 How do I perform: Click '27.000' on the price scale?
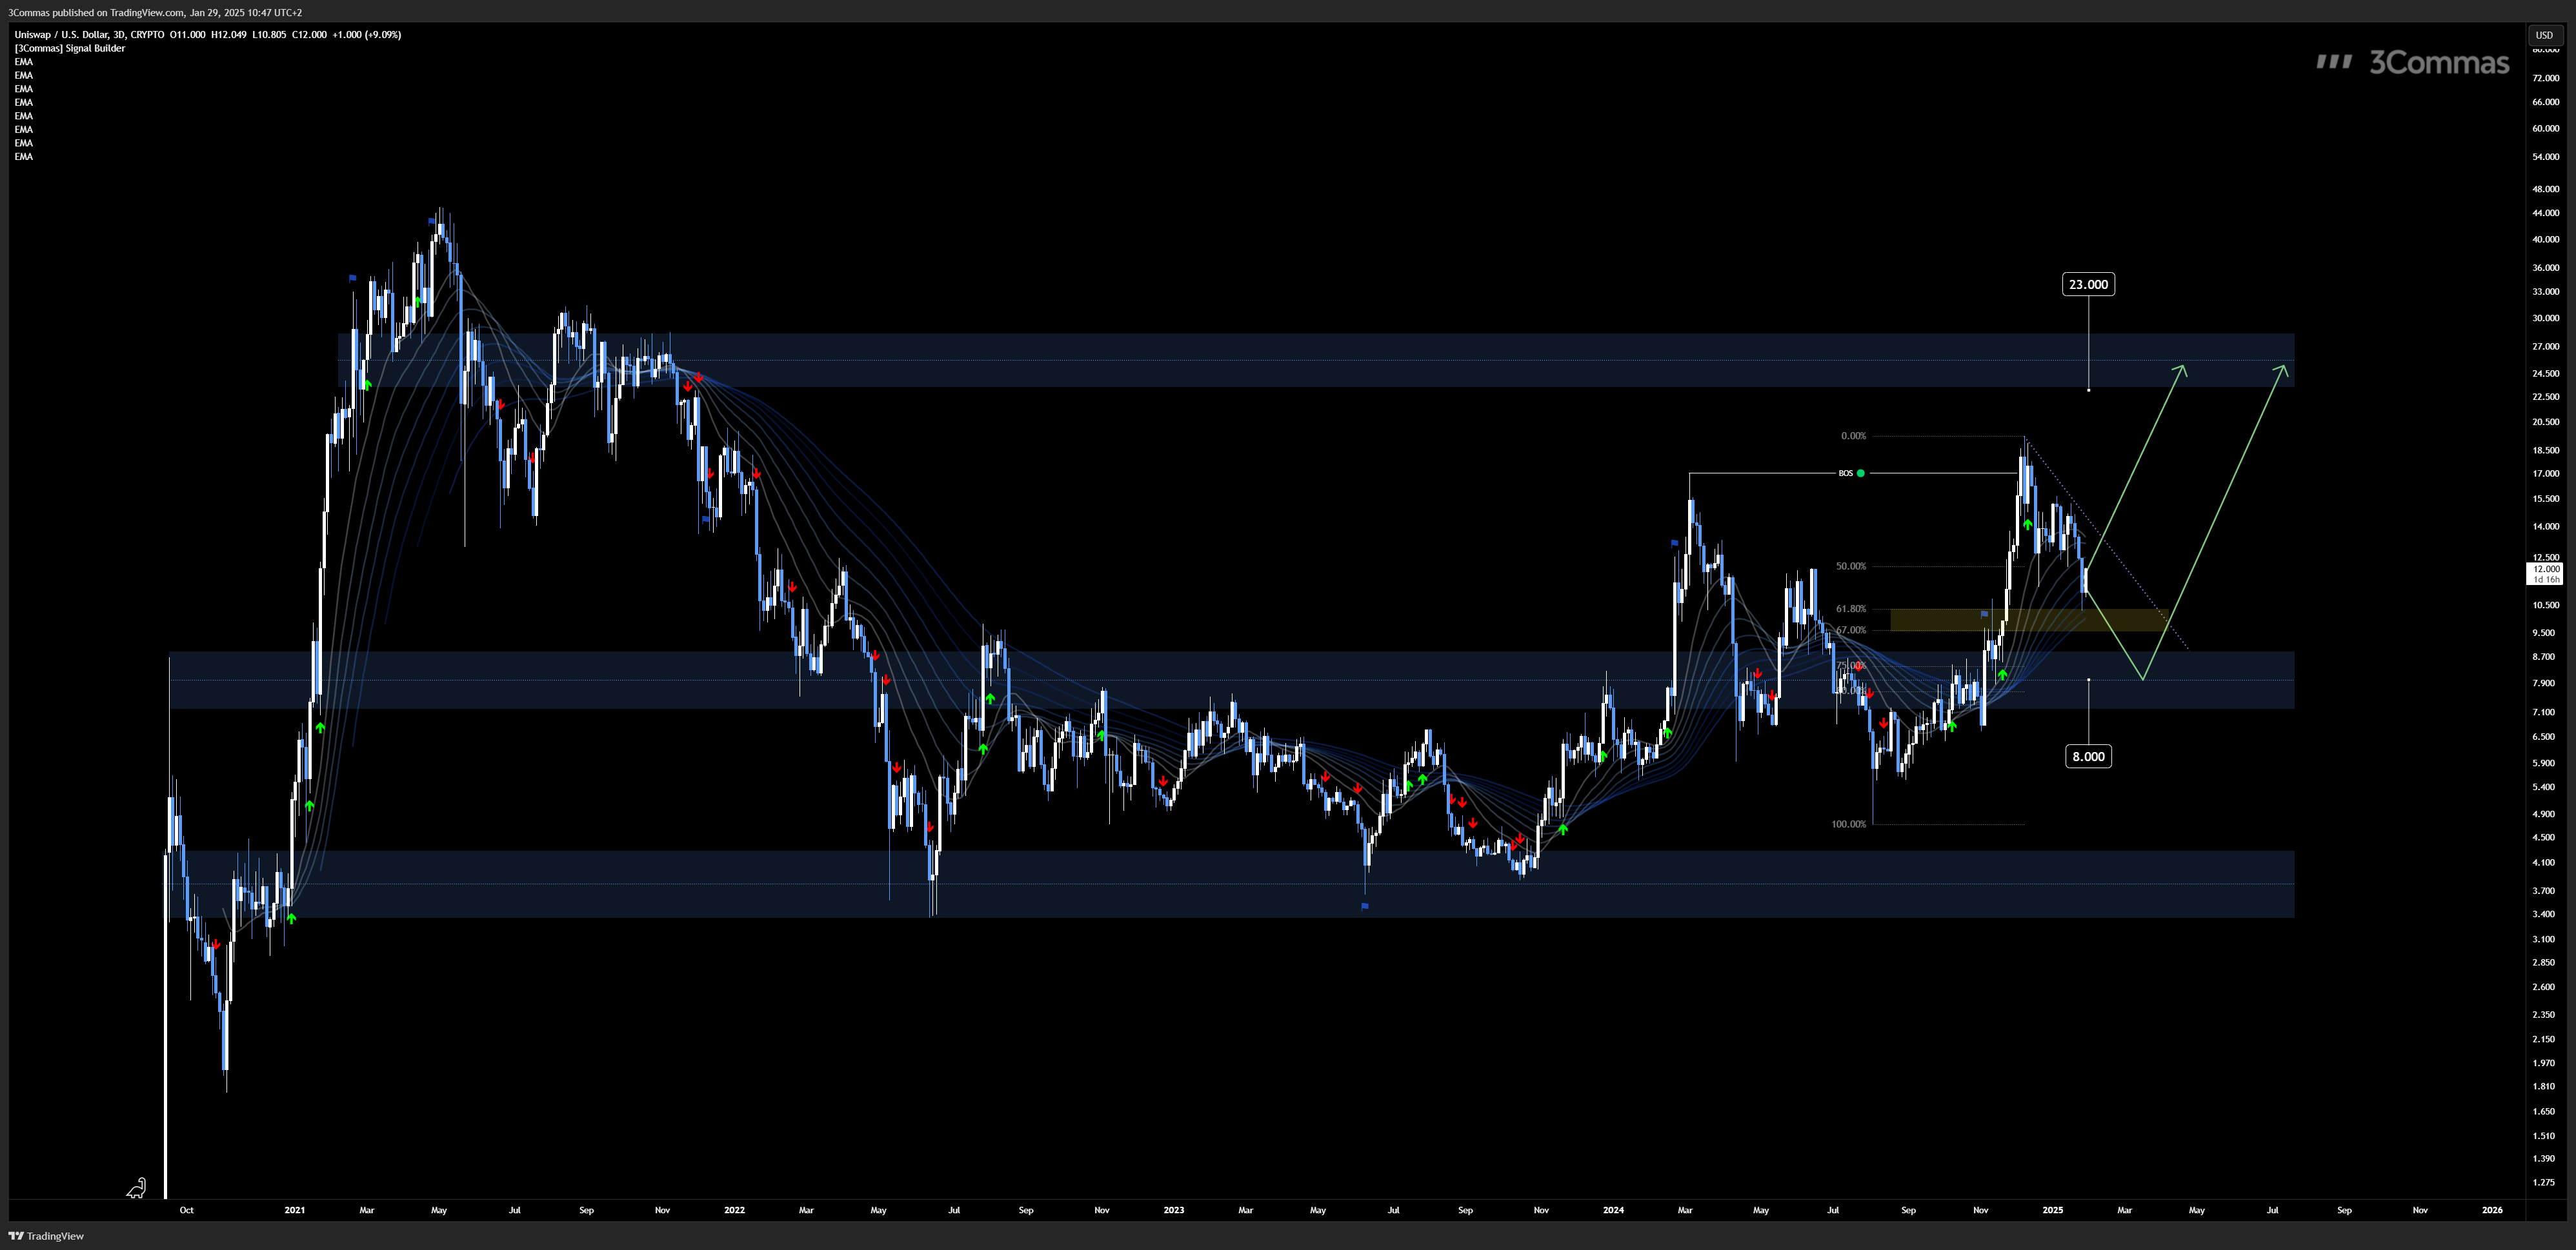coord(2545,347)
